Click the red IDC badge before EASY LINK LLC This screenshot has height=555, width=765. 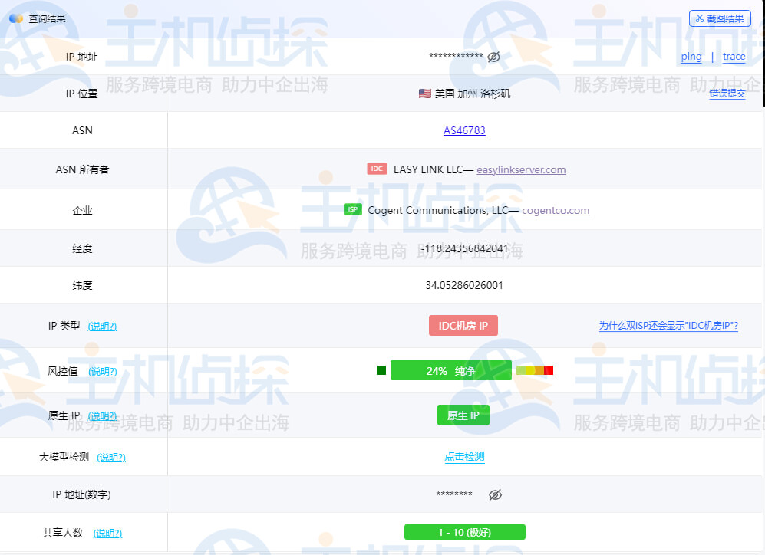pyautogui.click(x=376, y=169)
